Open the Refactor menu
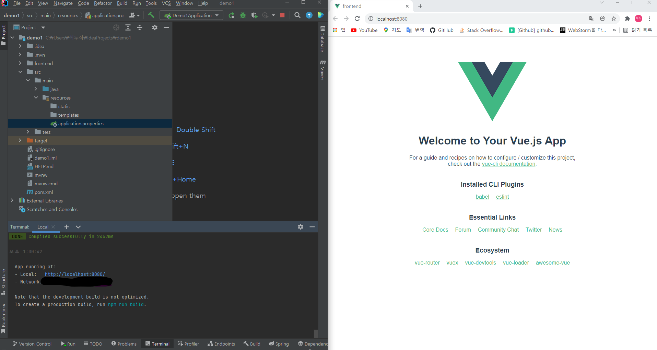The image size is (657, 350). pyautogui.click(x=103, y=3)
